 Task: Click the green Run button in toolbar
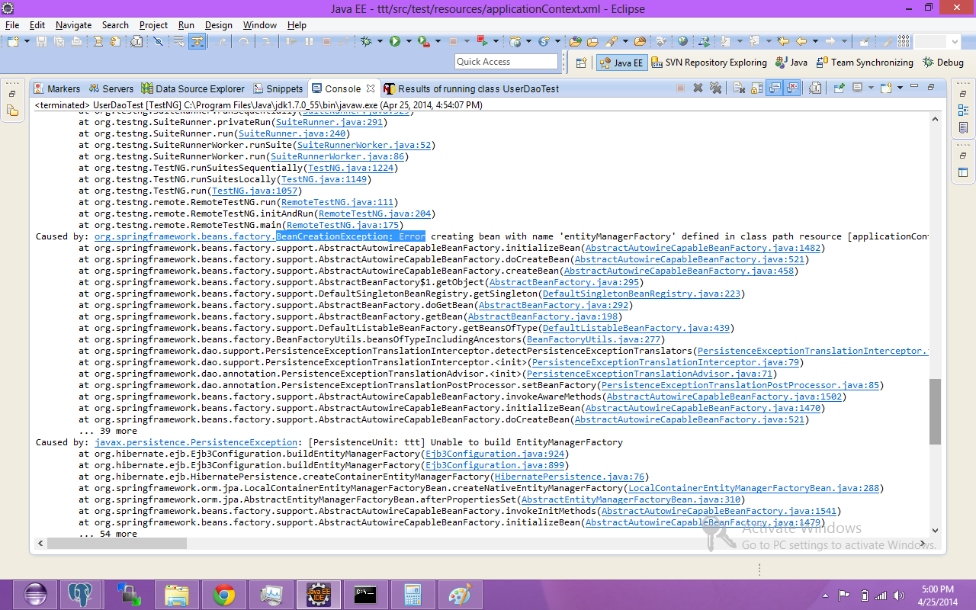(x=394, y=42)
